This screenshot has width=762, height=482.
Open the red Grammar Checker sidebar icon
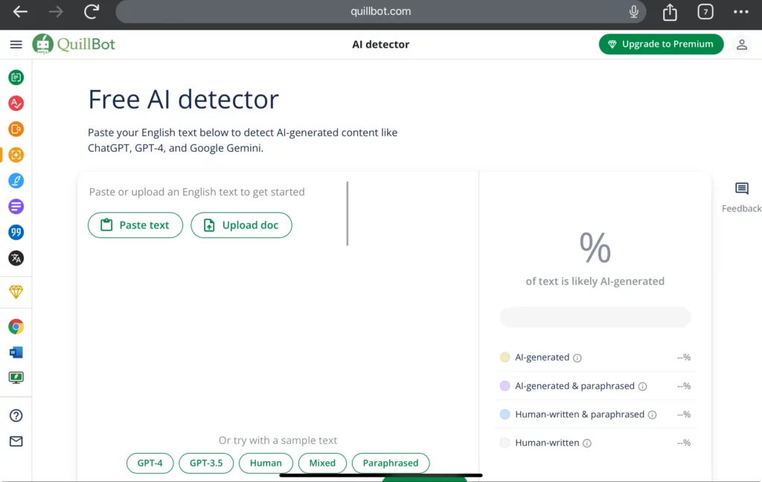pyautogui.click(x=16, y=103)
